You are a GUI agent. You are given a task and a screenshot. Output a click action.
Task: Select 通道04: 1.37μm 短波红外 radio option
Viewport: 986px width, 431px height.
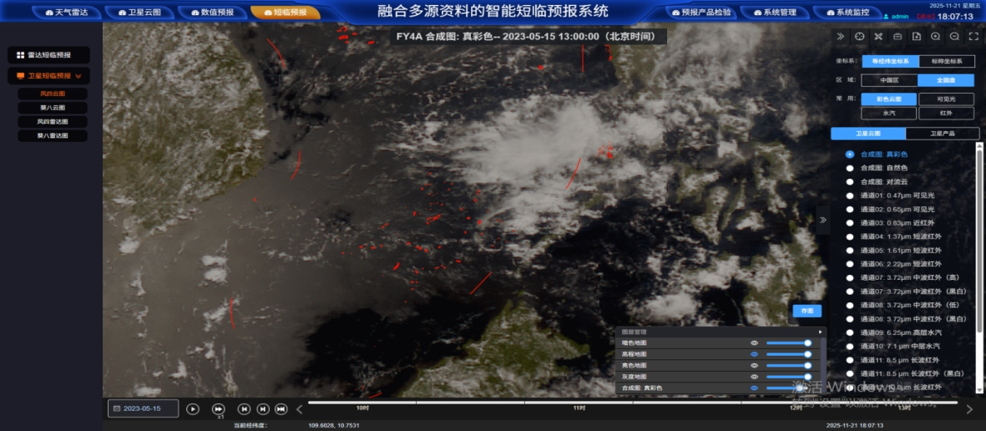click(x=850, y=236)
